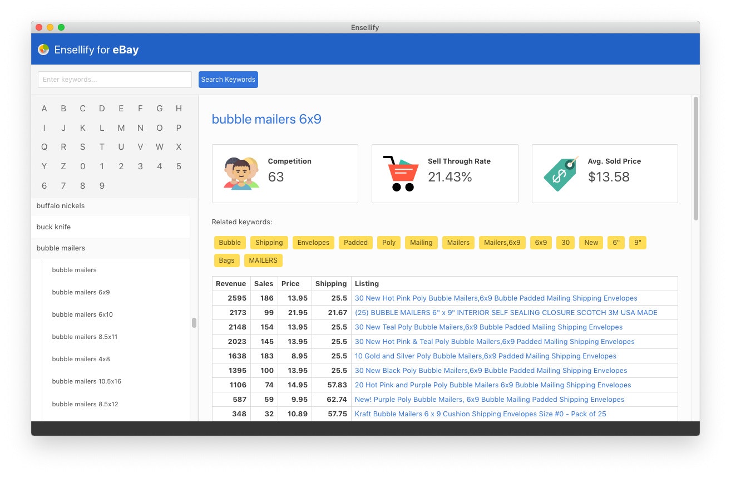Select letter B in the alphabet index
Viewport: 731px width, 477px height.
(63, 109)
